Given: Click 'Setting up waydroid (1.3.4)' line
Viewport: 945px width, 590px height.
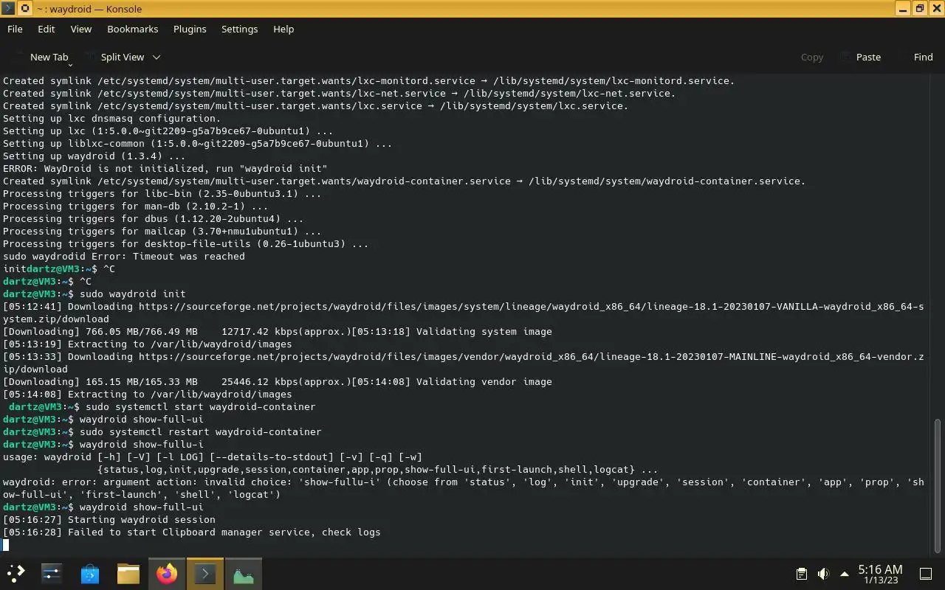Looking at the screenshot, I should [x=94, y=156].
